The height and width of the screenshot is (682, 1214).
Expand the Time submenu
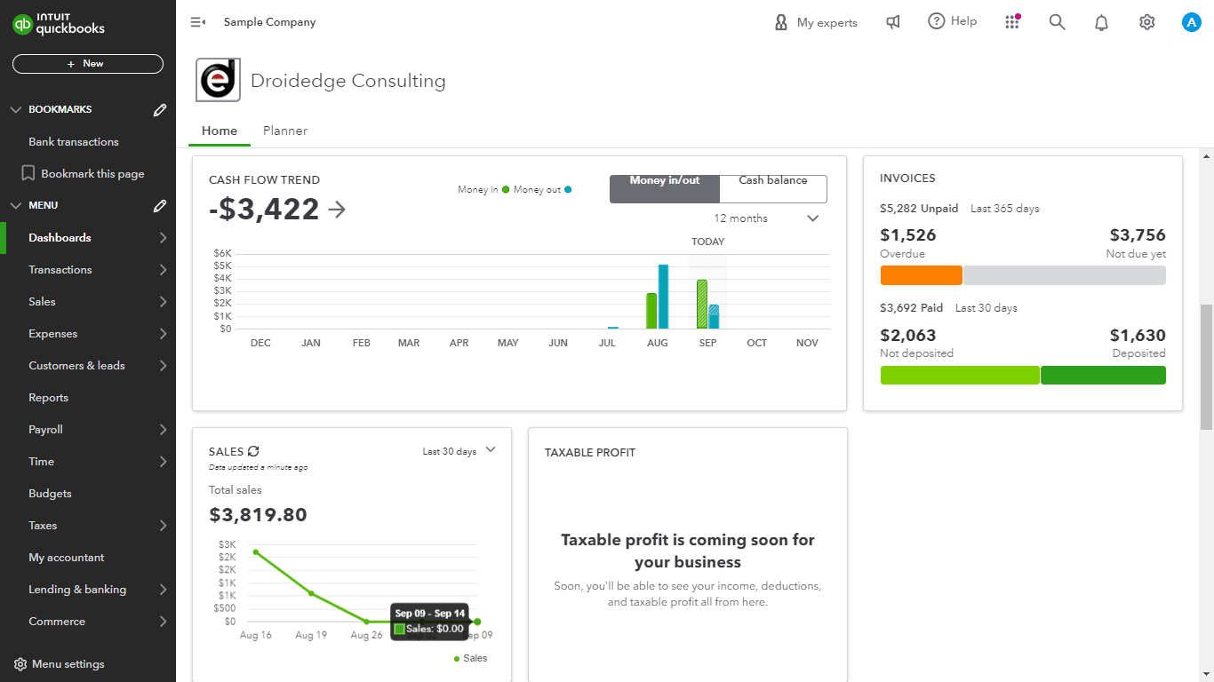[x=163, y=462]
